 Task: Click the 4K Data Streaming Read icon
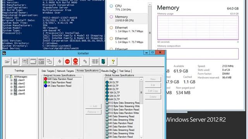[107, 116]
